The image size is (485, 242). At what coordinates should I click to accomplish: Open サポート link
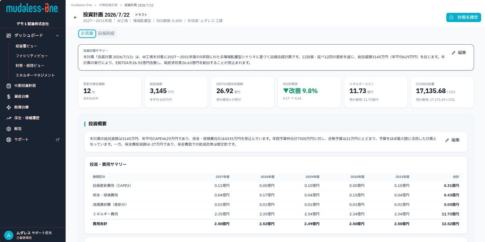22,139
